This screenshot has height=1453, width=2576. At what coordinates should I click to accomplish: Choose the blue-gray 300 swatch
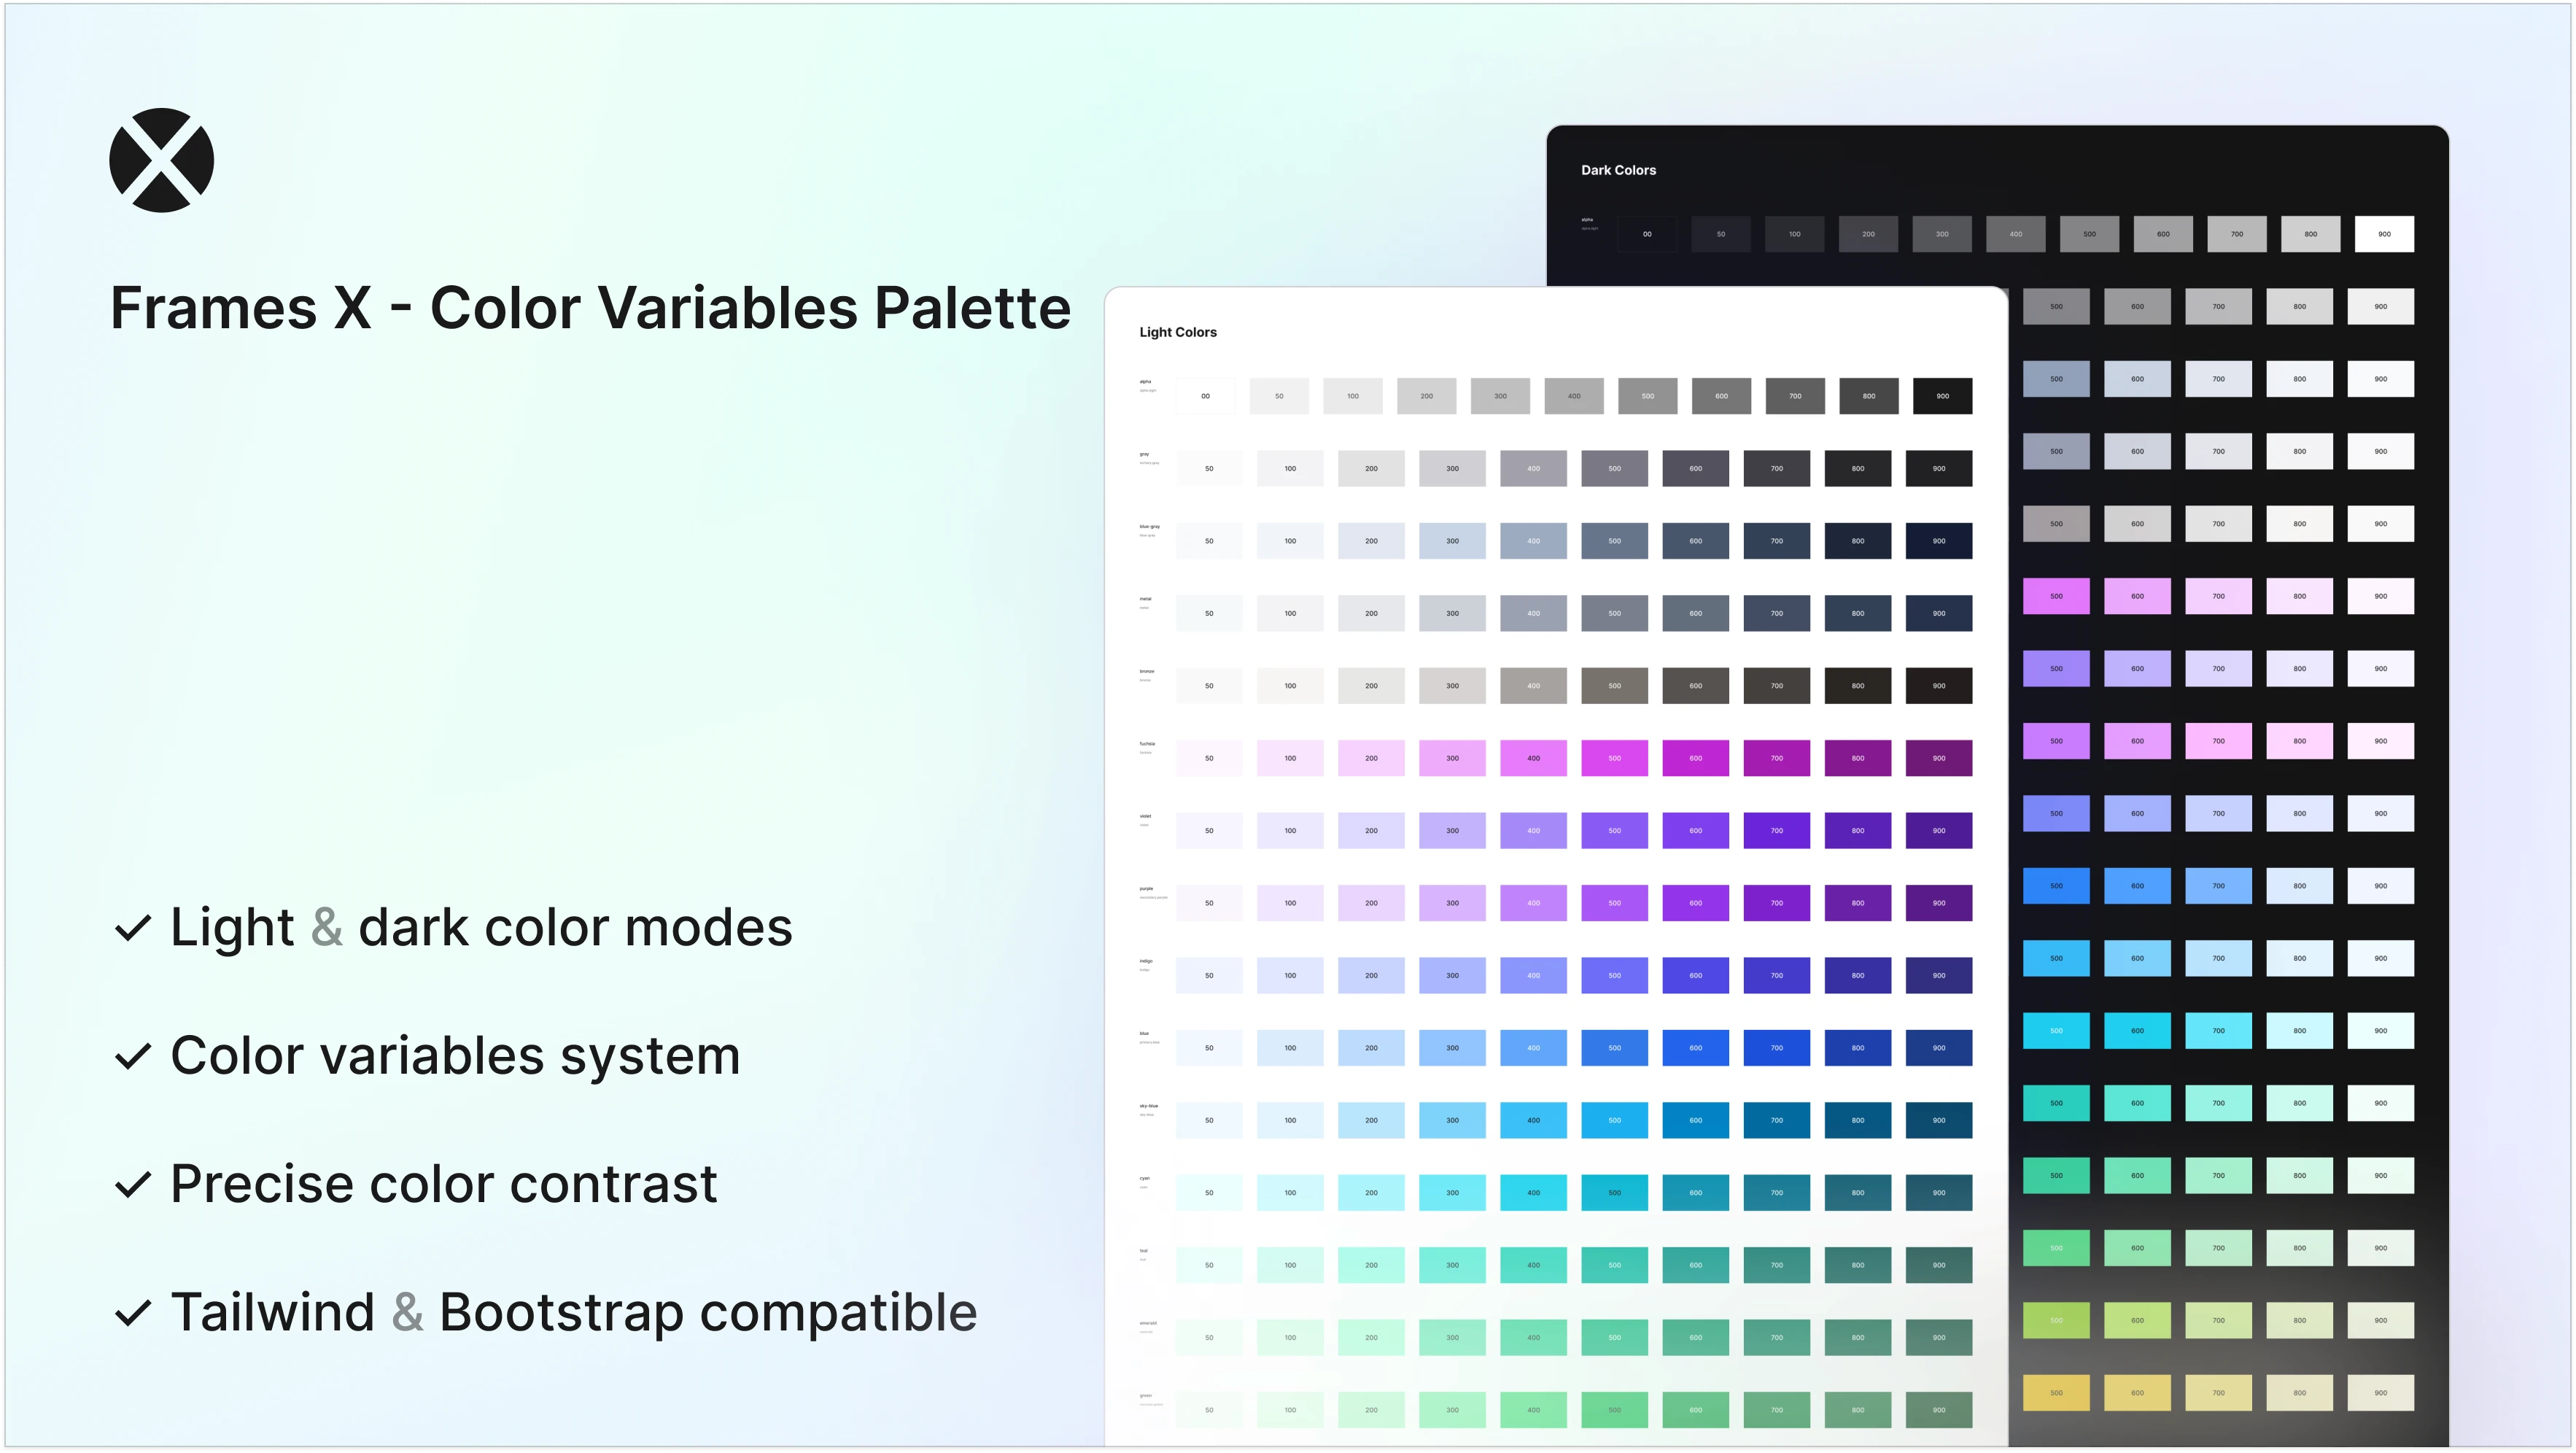1452,541
